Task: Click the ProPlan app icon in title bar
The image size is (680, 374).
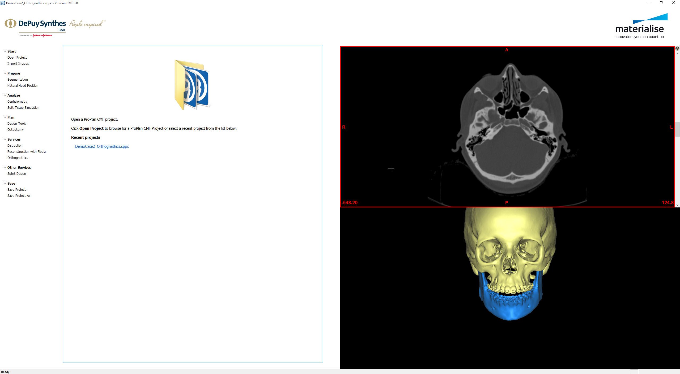Action: coord(3,3)
